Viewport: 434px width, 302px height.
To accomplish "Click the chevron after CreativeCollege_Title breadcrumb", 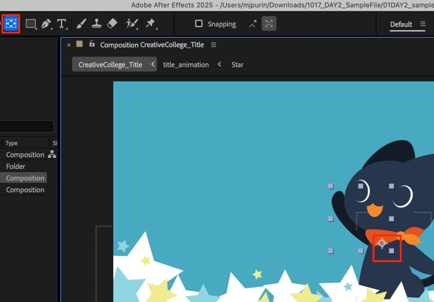I will [x=153, y=64].
